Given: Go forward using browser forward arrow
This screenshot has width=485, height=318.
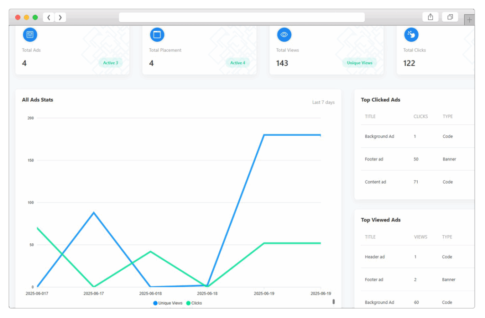Looking at the screenshot, I should click(x=60, y=18).
